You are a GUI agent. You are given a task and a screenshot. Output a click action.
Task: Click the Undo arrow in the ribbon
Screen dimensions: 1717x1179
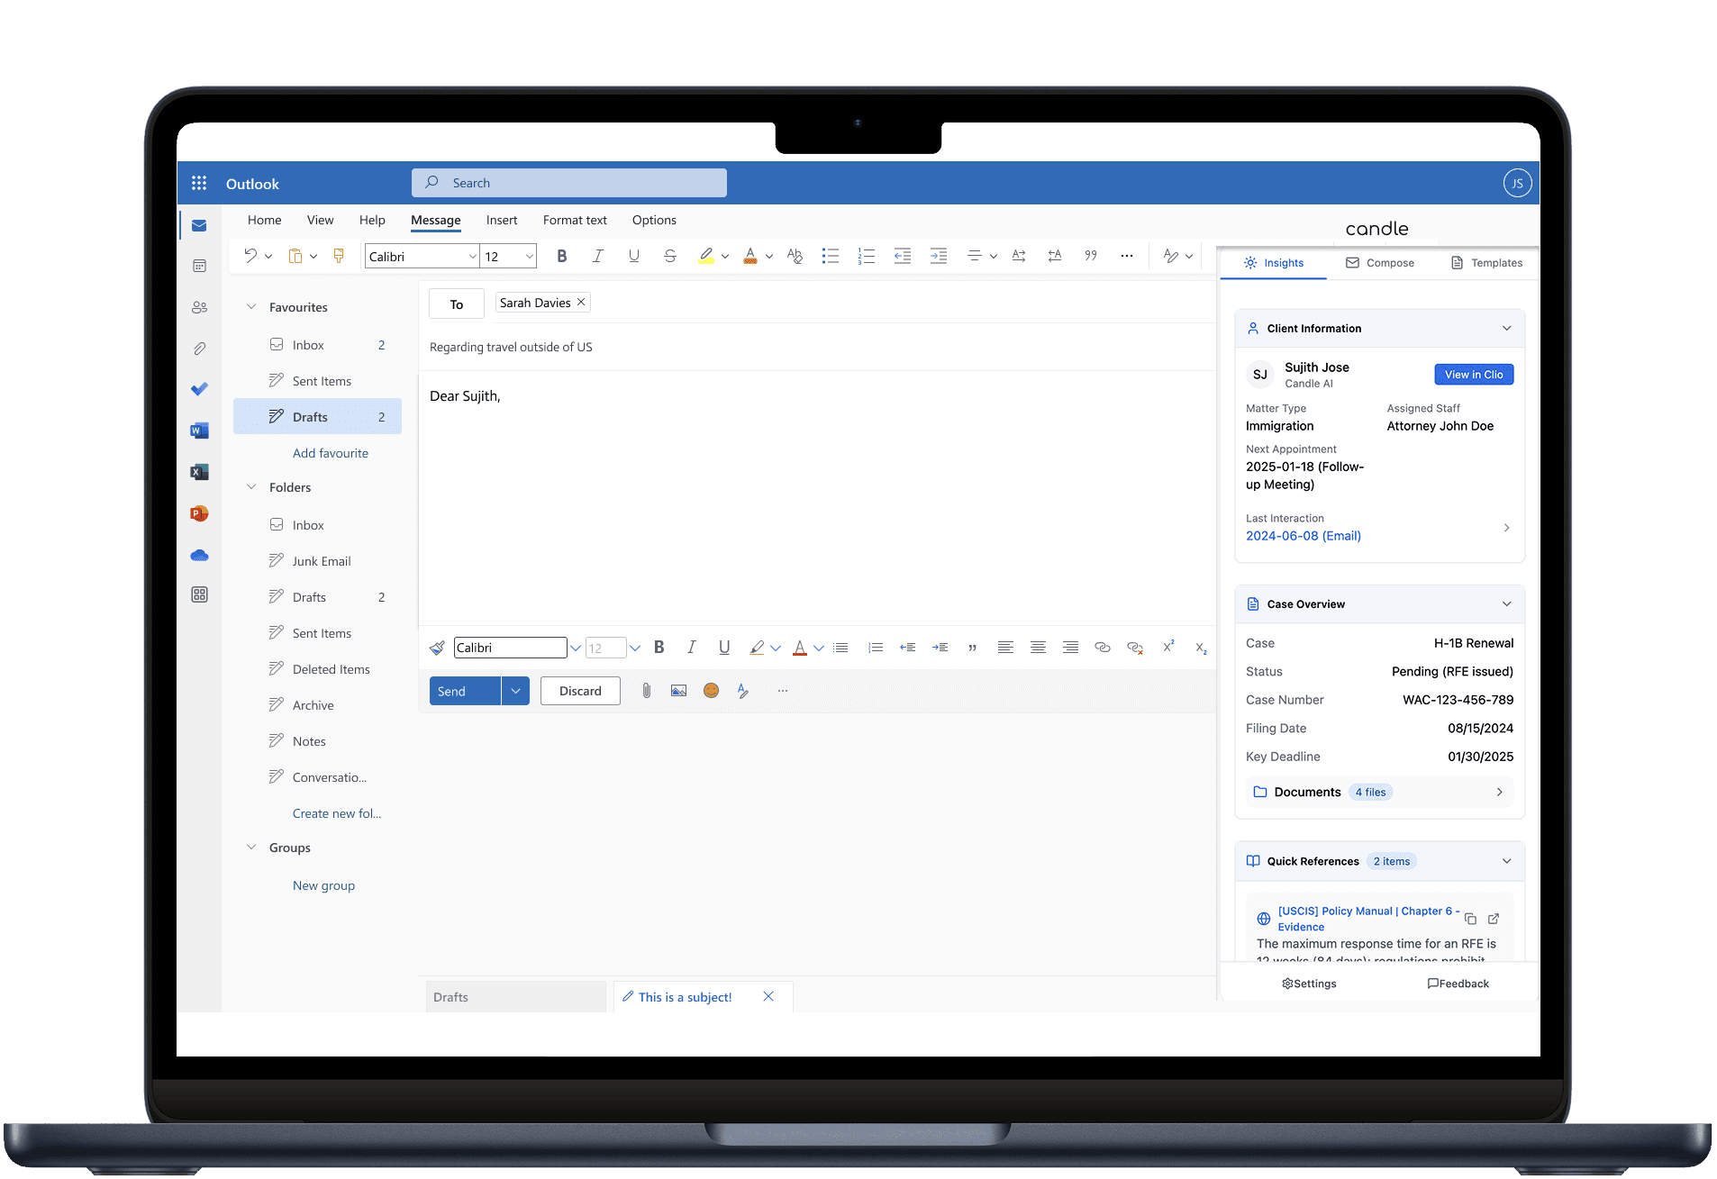click(x=250, y=256)
